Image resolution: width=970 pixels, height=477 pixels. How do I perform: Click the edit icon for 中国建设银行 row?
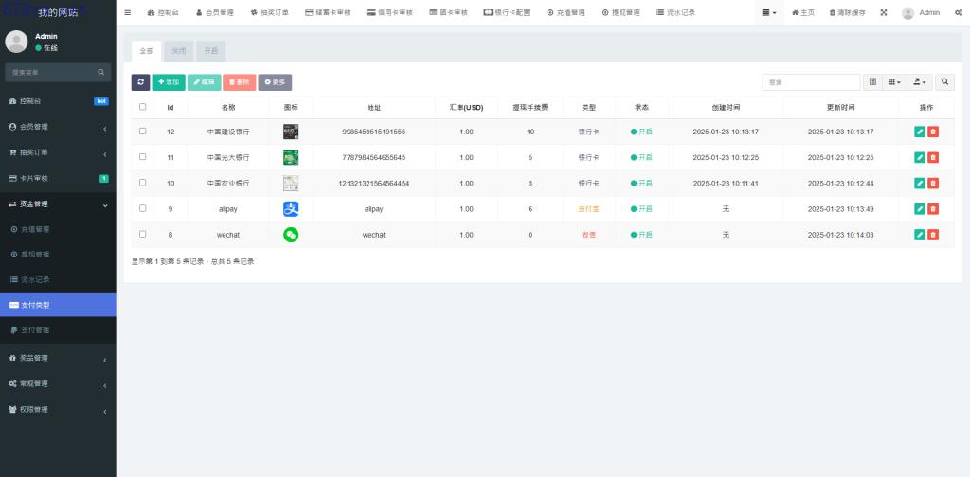click(x=920, y=132)
